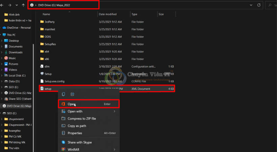Expand Local Disk (C:) in sidebar
The image size is (277, 152).
(x=2, y=75)
